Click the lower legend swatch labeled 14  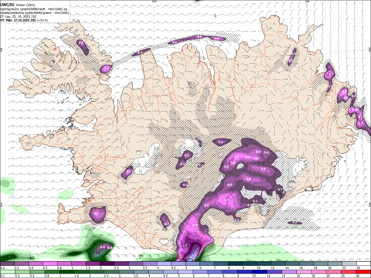click(x=289, y=272)
